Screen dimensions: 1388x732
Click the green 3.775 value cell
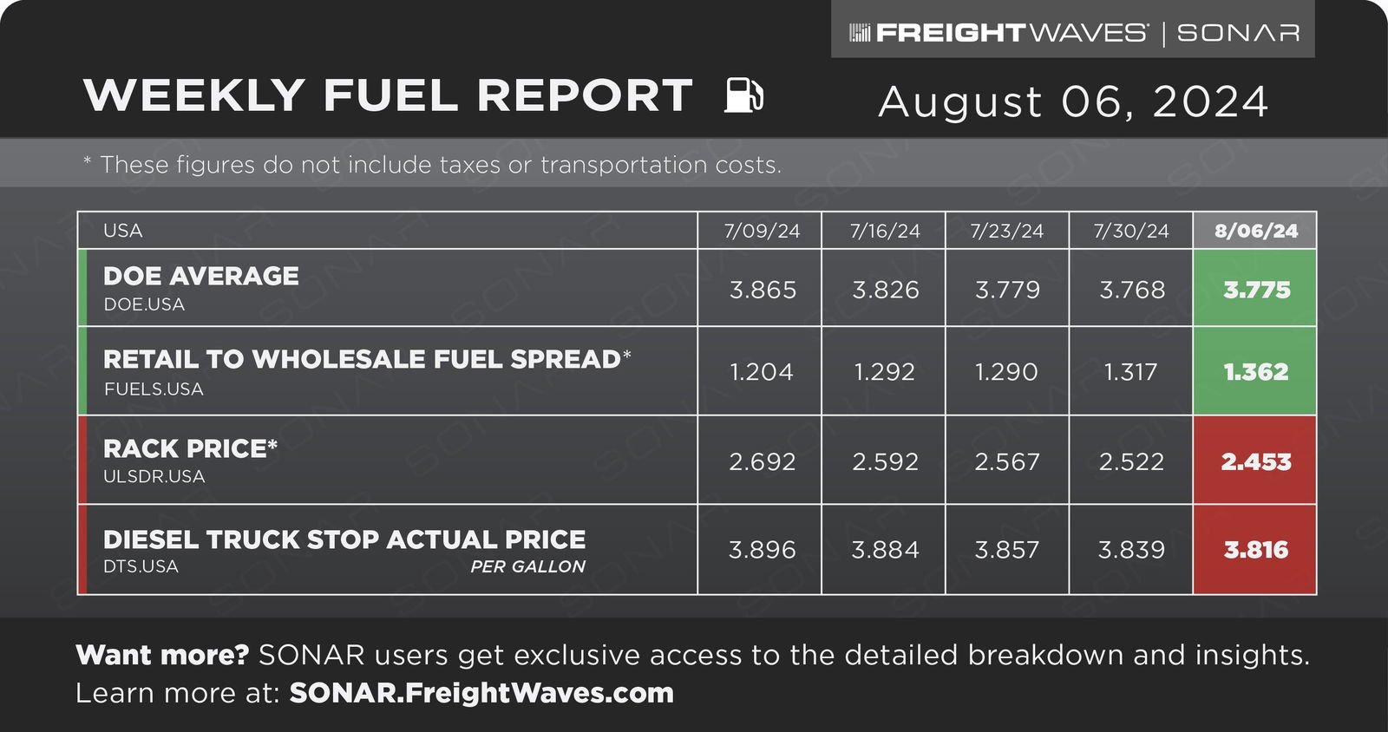click(1255, 289)
